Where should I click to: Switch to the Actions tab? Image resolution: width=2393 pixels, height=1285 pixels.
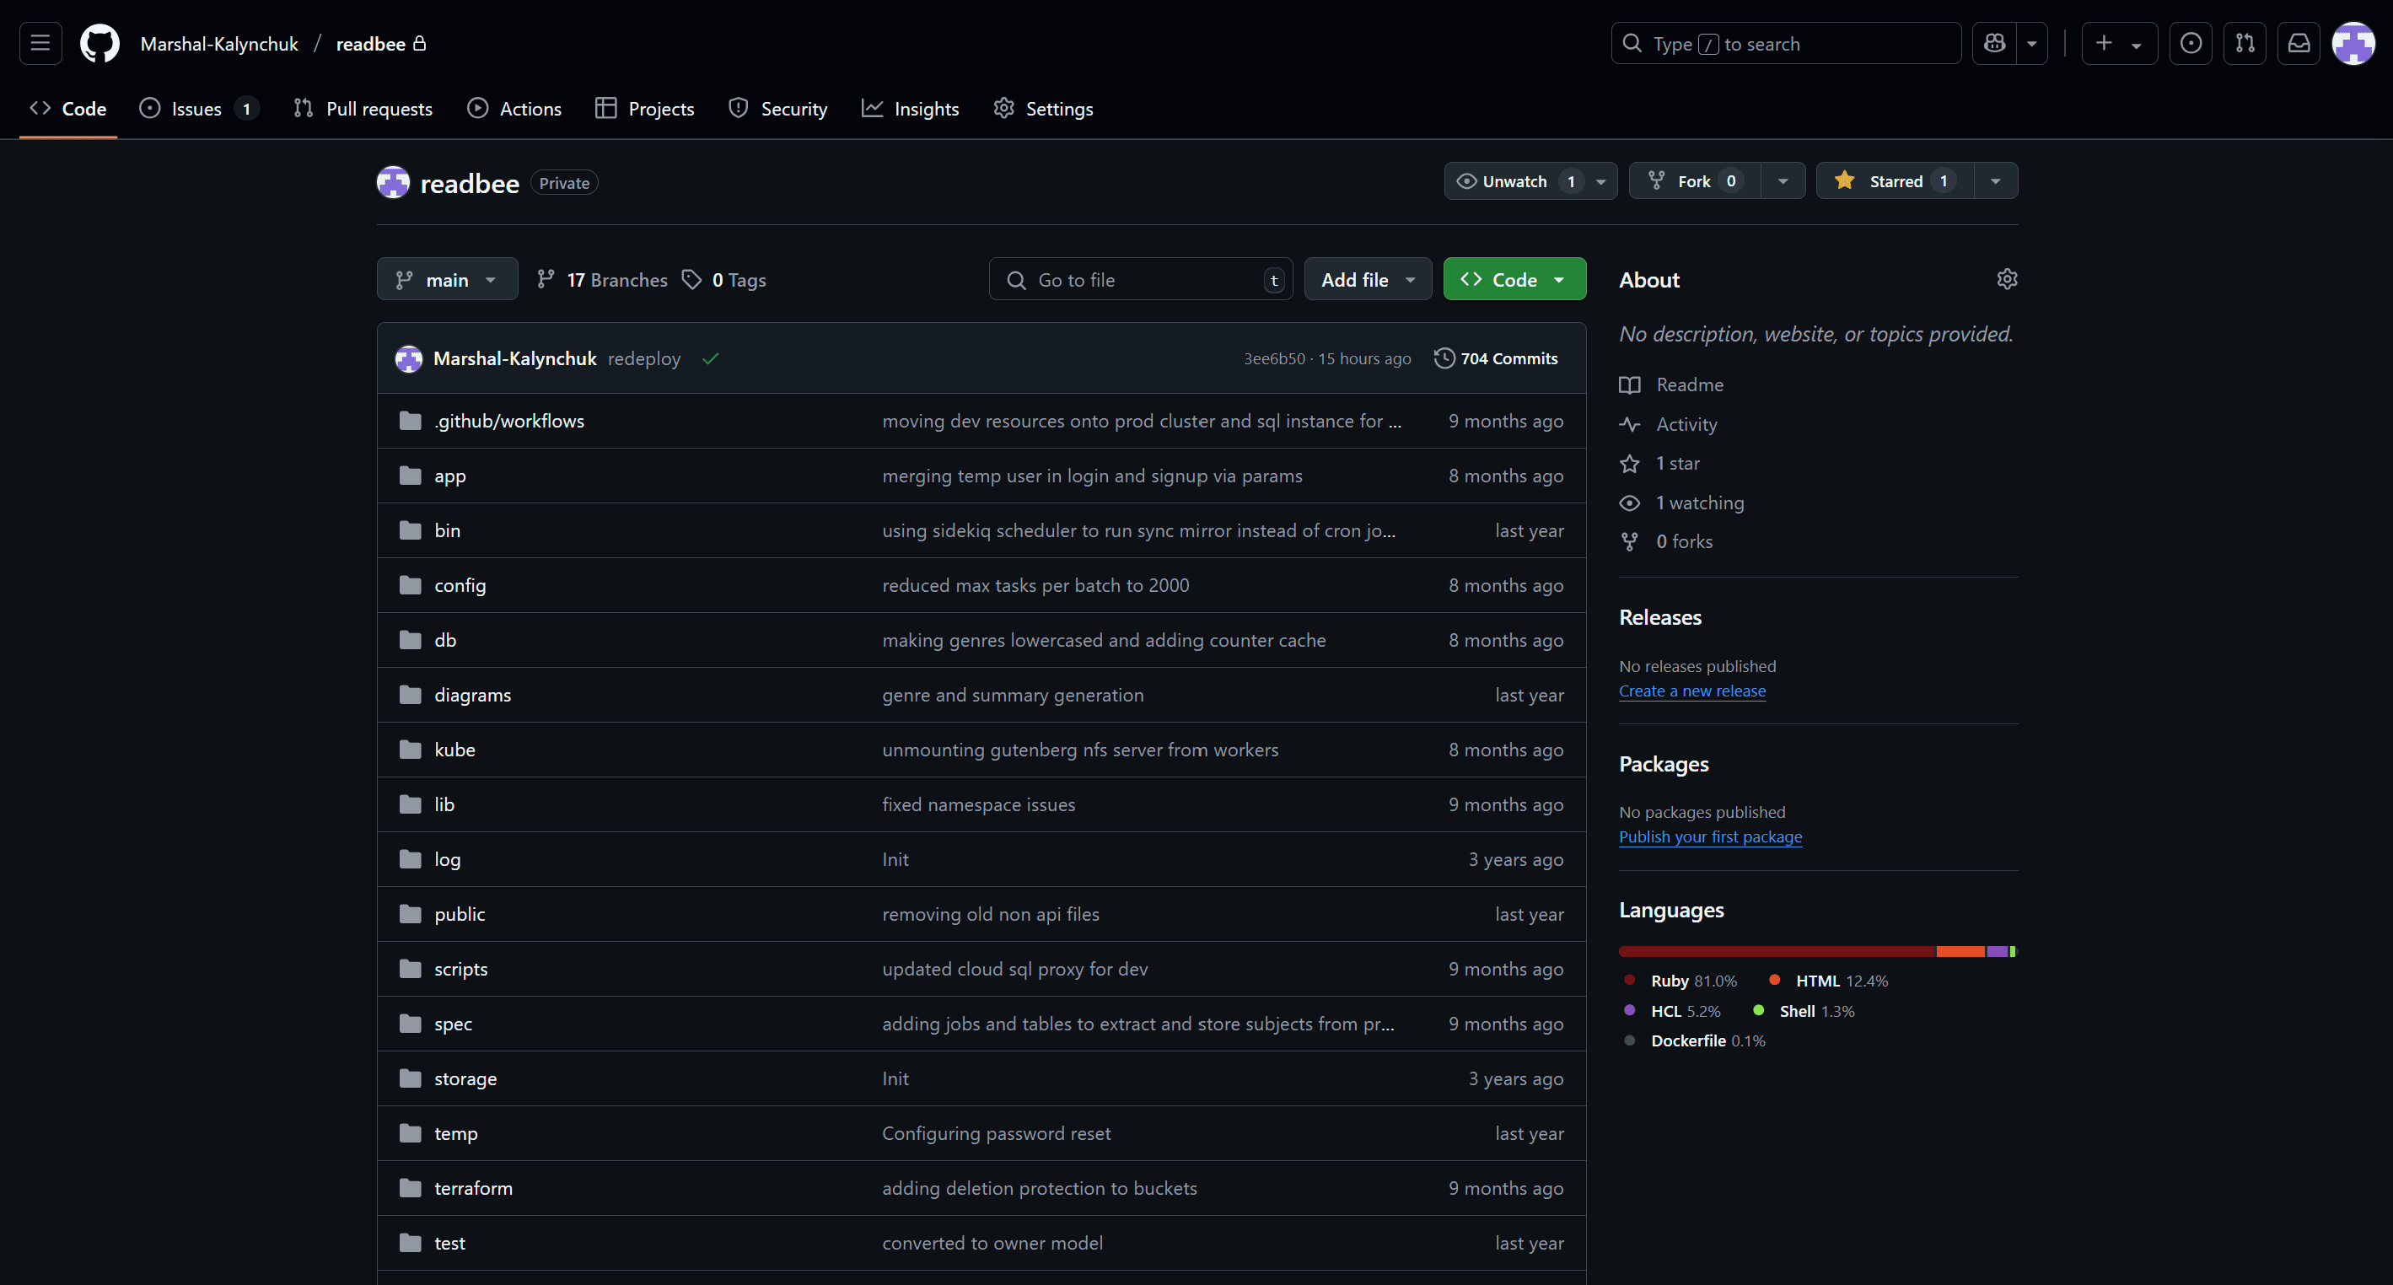514,108
